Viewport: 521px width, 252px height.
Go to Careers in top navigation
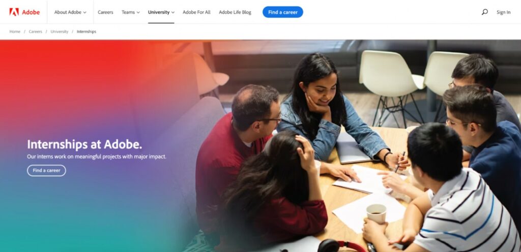(105, 12)
